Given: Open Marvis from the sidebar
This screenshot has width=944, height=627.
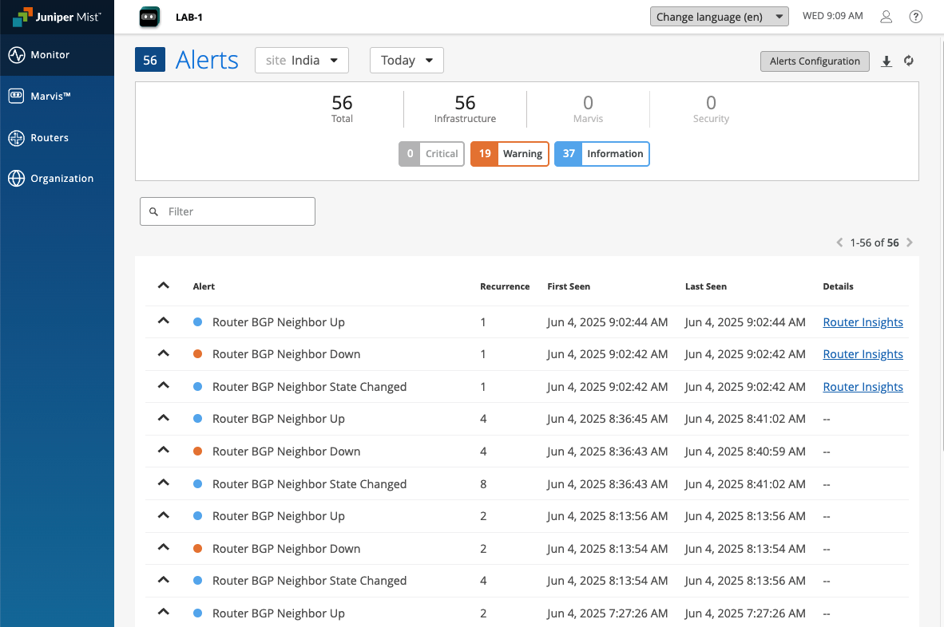Looking at the screenshot, I should [x=50, y=97].
